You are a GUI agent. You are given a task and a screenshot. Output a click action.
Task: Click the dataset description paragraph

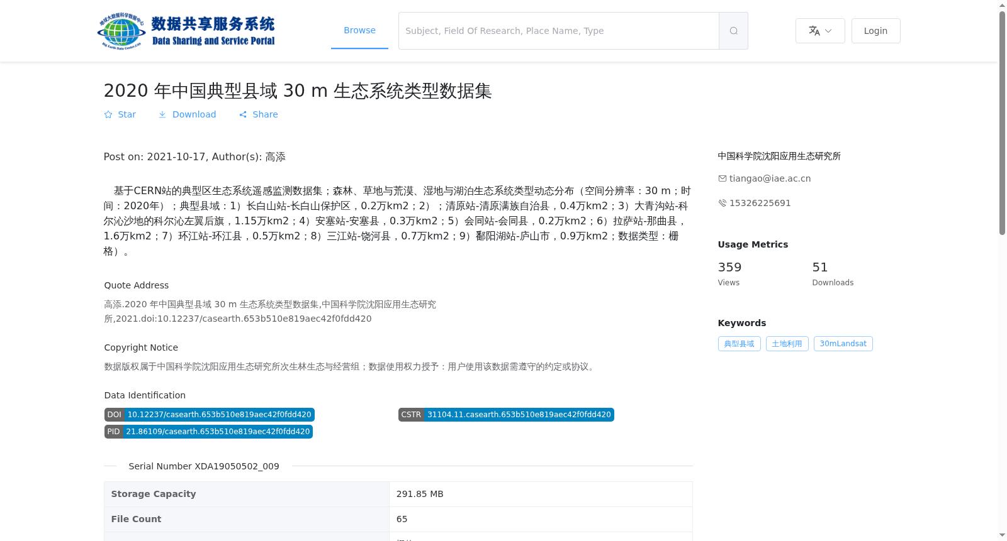click(x=398, y=221)
